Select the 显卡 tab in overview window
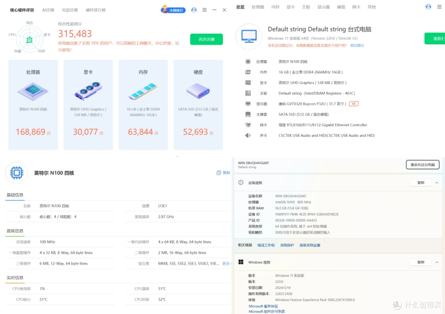 pyautogui.click(x=290, y=7)
